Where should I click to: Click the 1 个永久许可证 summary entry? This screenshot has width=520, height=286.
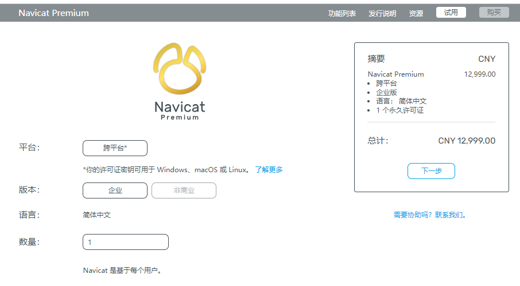[399, 110]
